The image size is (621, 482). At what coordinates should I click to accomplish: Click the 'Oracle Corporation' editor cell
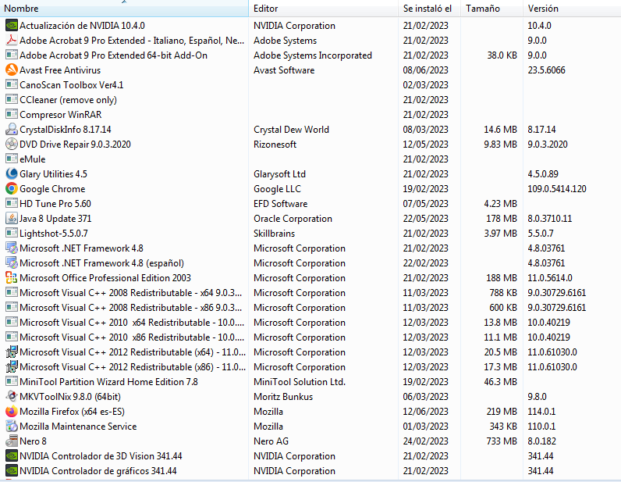pyautogui.click(x=293, y=219)
